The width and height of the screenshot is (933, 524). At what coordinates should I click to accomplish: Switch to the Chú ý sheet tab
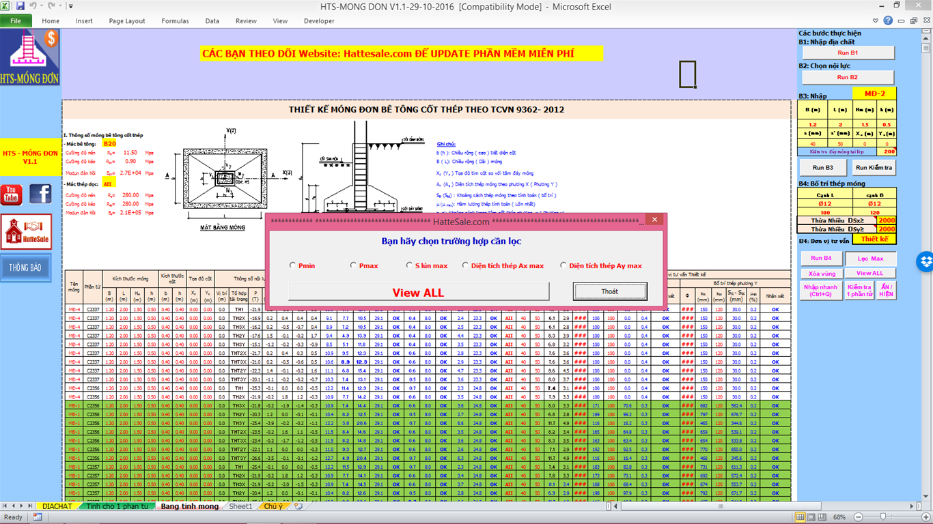(273, 506)
